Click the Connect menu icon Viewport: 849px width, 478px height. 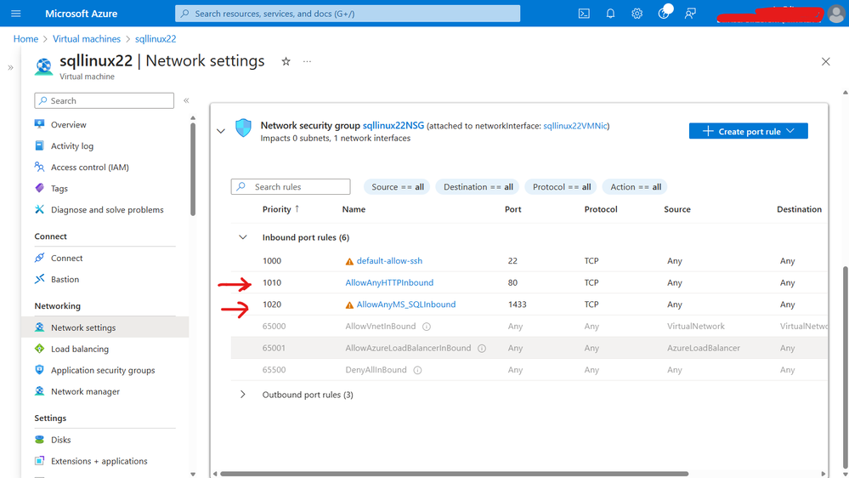(x=40, y=258)
